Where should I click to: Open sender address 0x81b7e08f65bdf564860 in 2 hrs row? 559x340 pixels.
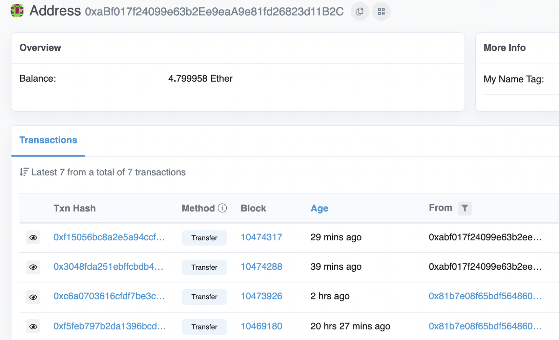click(485, 296)
